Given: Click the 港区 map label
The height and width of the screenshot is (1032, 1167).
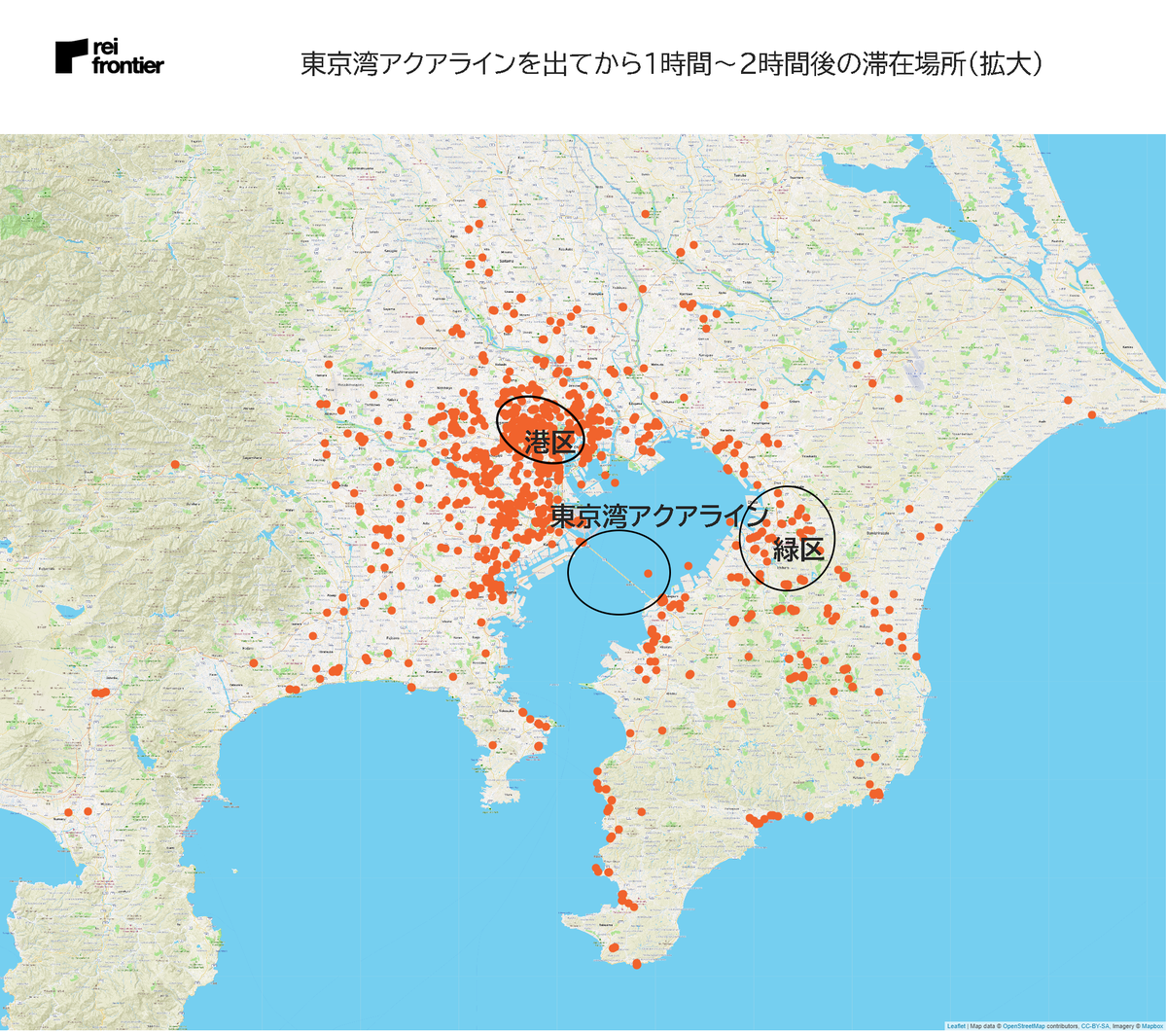Looking at the screenshot, I should pos(551,443).
